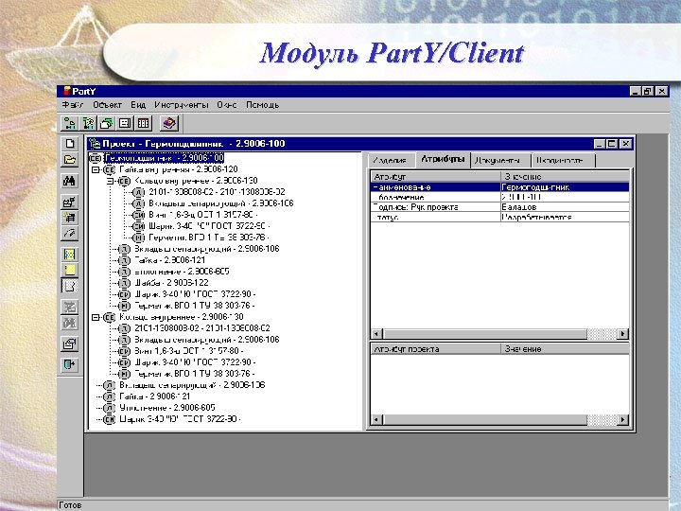Click the form view toolbar icon

point(125,123)
